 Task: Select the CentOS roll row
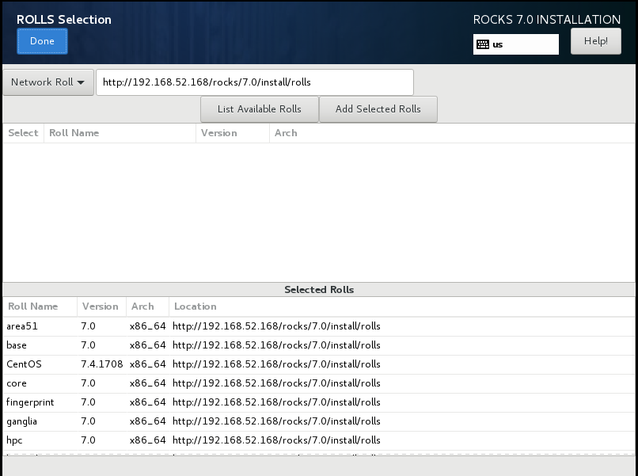click(x=319, y=364)
